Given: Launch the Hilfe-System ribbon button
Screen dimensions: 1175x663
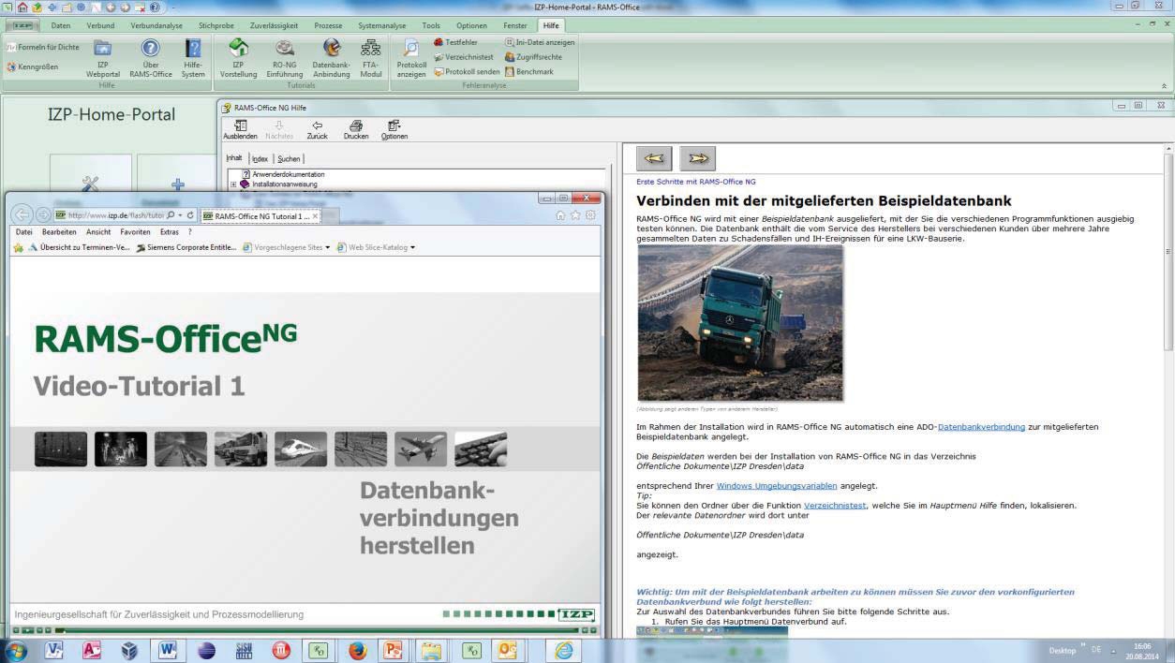Looking at the screenshot, I should pos(193,57).
